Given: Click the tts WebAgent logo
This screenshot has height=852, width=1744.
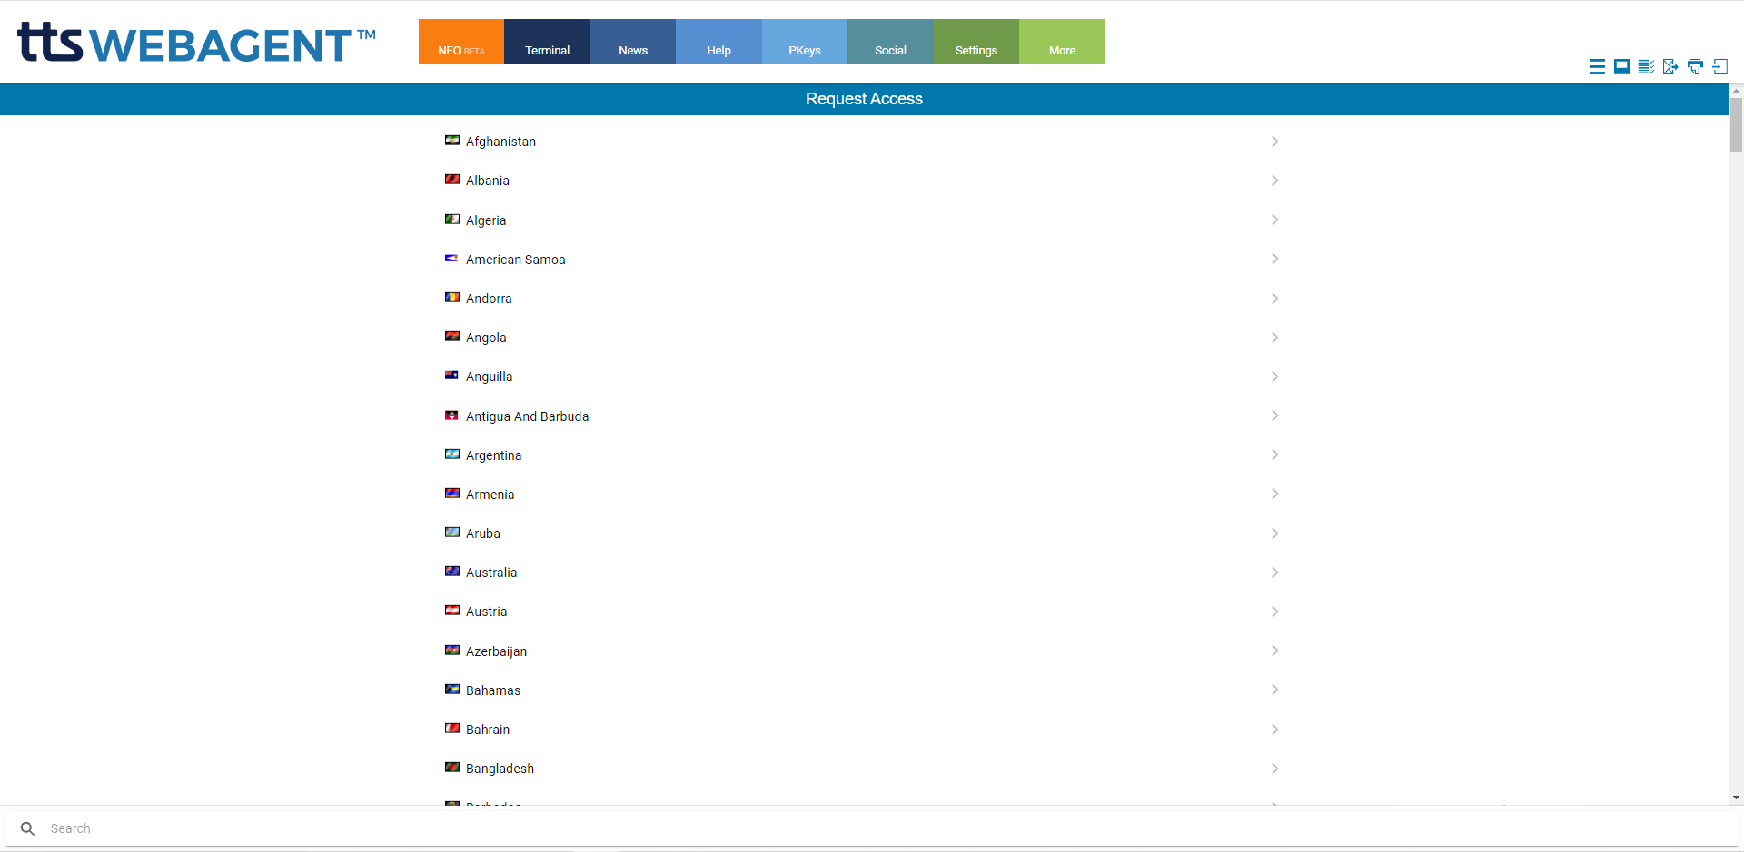Looking at the screenshot, I should click(x=195, y=42).
